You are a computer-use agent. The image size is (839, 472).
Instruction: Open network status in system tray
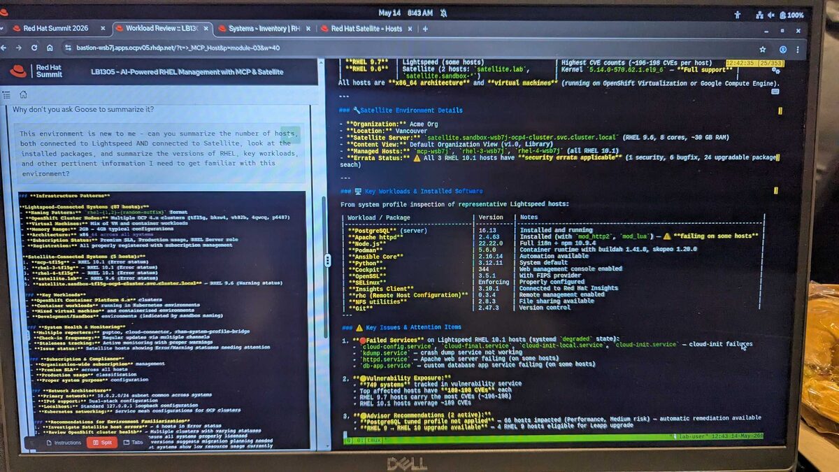[x=759, y=14]
